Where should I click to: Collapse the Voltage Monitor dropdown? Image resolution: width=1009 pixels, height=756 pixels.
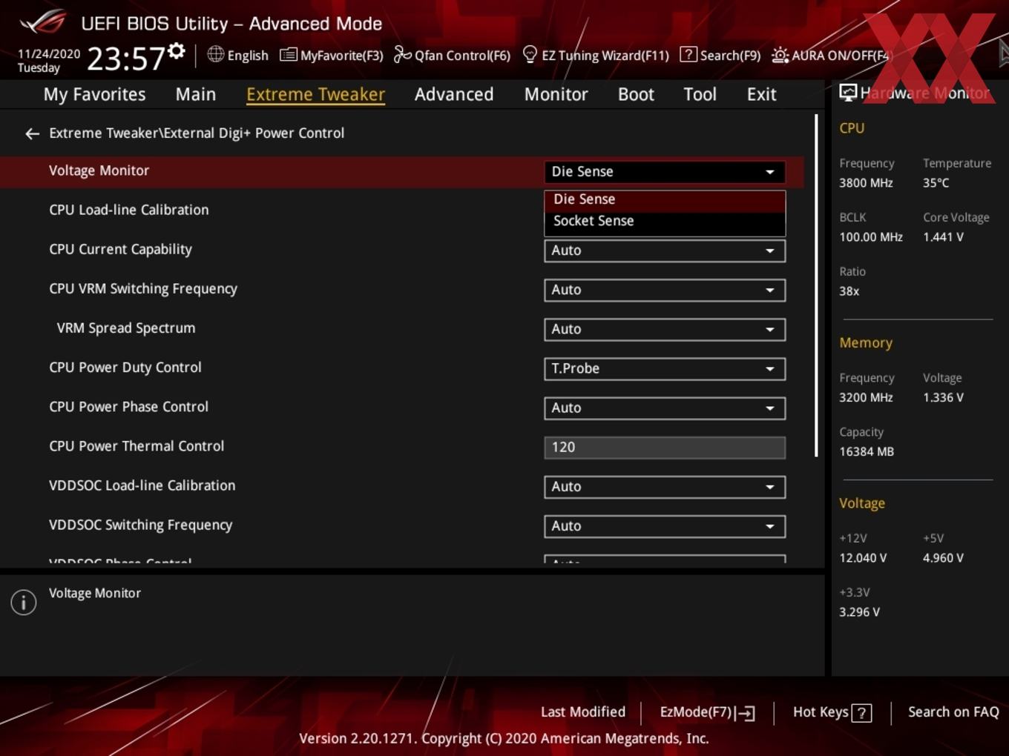(x=665, y=171)
